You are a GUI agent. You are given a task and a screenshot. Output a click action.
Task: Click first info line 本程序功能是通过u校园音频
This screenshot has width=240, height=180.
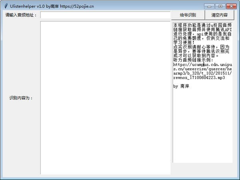tap(202, 25)
